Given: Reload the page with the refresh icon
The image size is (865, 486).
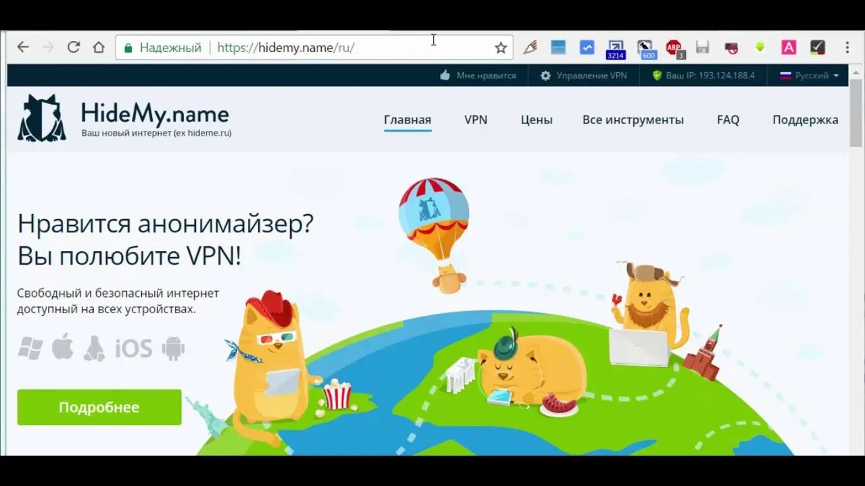Looking at the screenshot, I should click(x=74, y=47).
